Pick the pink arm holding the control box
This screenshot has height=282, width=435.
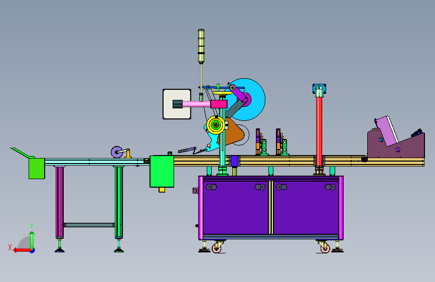click(x=196, y=104)
